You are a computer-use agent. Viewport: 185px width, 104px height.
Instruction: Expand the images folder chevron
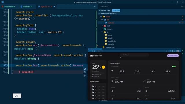(102, 29)
